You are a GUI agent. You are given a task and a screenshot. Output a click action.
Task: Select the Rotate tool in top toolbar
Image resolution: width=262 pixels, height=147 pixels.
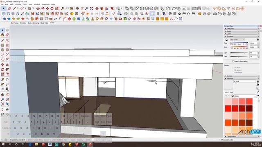pyautogui.click(x=52, y=9)
